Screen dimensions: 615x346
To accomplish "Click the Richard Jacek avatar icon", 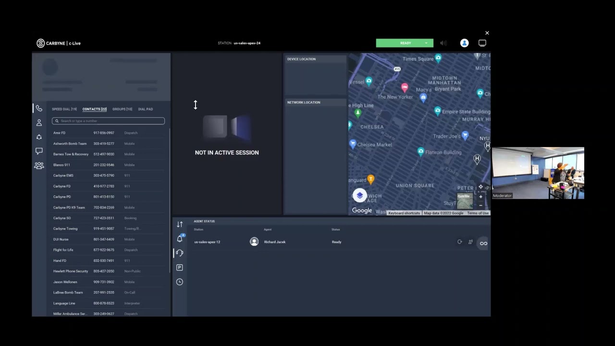I will coord(254,242).
